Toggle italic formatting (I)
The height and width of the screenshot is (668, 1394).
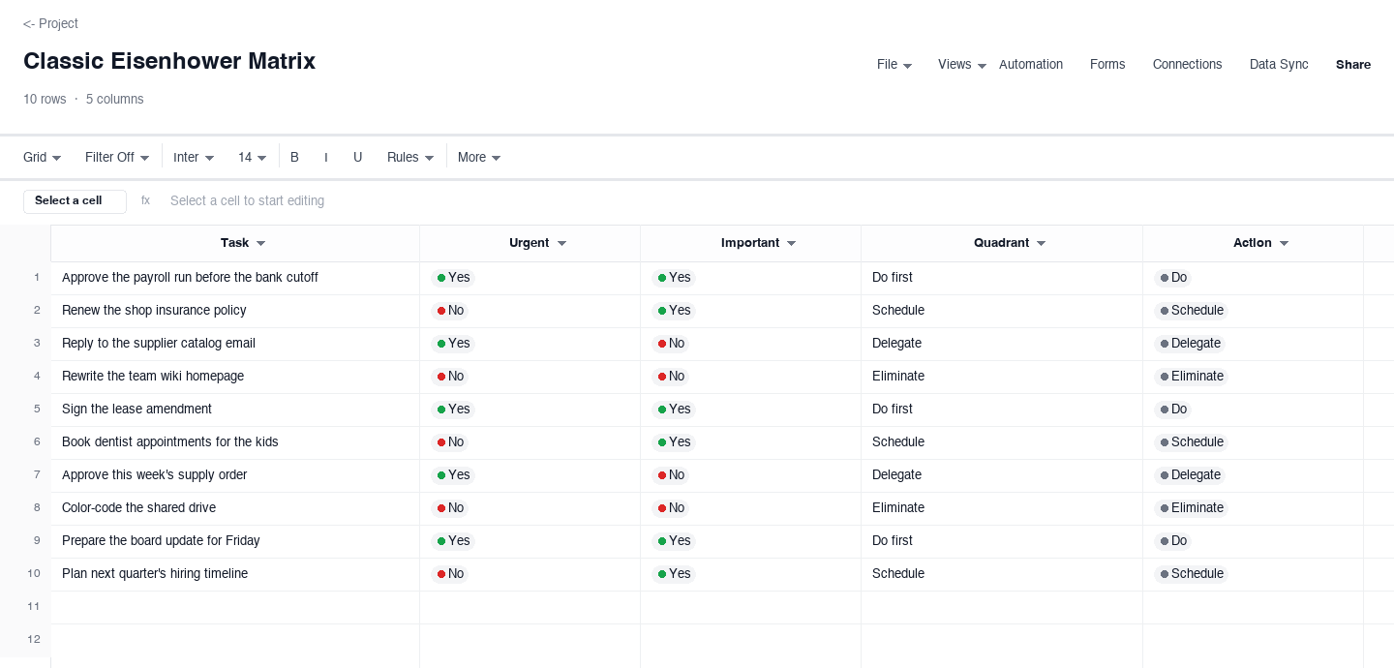coord(326,157)
